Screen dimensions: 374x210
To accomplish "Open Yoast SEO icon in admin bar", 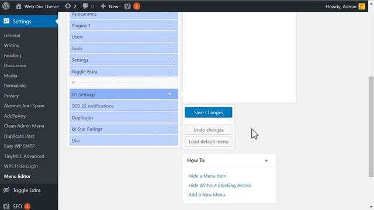I will tap(127, 6).
